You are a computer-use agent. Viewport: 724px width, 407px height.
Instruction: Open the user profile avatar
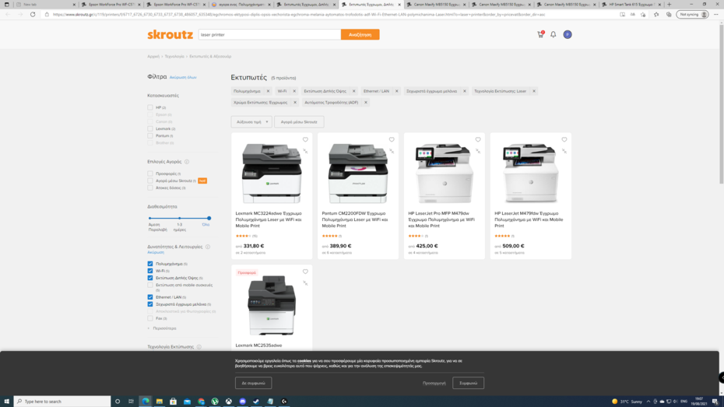[568, 34]
